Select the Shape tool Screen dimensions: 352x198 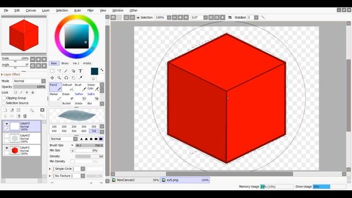73,71
